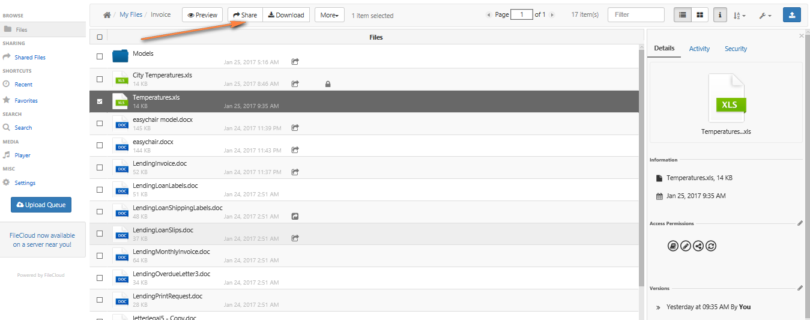The width and height of the screenshot is (810, 320).
Task: Open the sort A-Z dropdown
Action: 740,15
